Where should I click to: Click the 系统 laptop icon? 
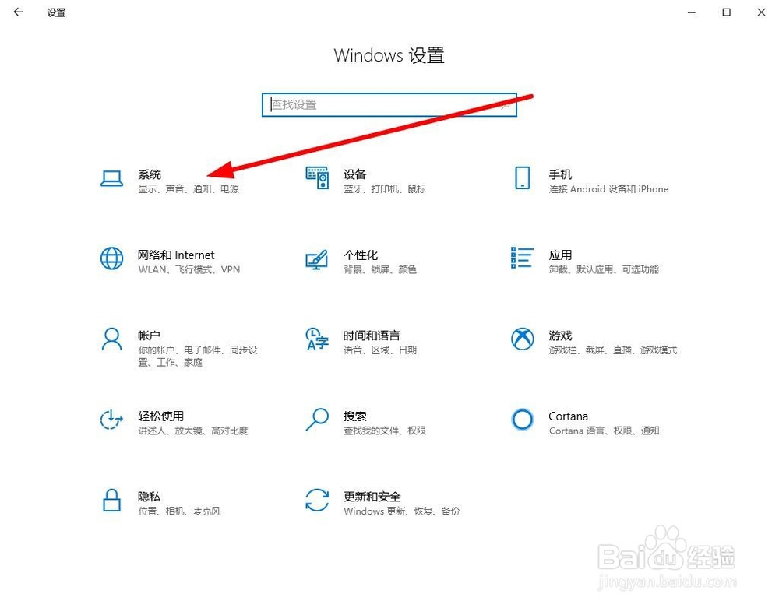pyautogui.click(x=111, y=178)
